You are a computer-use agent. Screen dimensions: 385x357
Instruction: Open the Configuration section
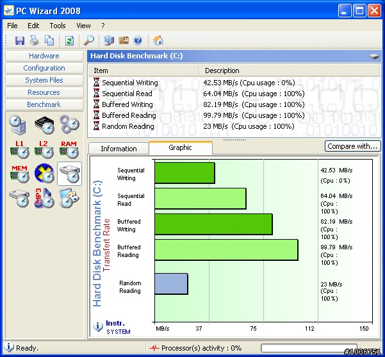(44, 68)
